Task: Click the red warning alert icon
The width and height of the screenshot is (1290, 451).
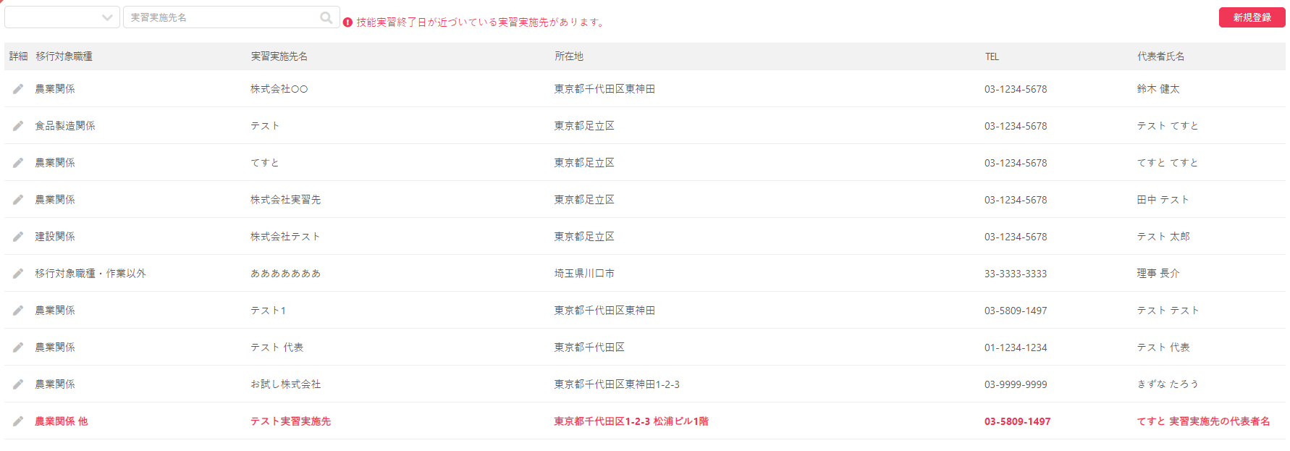Action: click(x=347, y=22)
